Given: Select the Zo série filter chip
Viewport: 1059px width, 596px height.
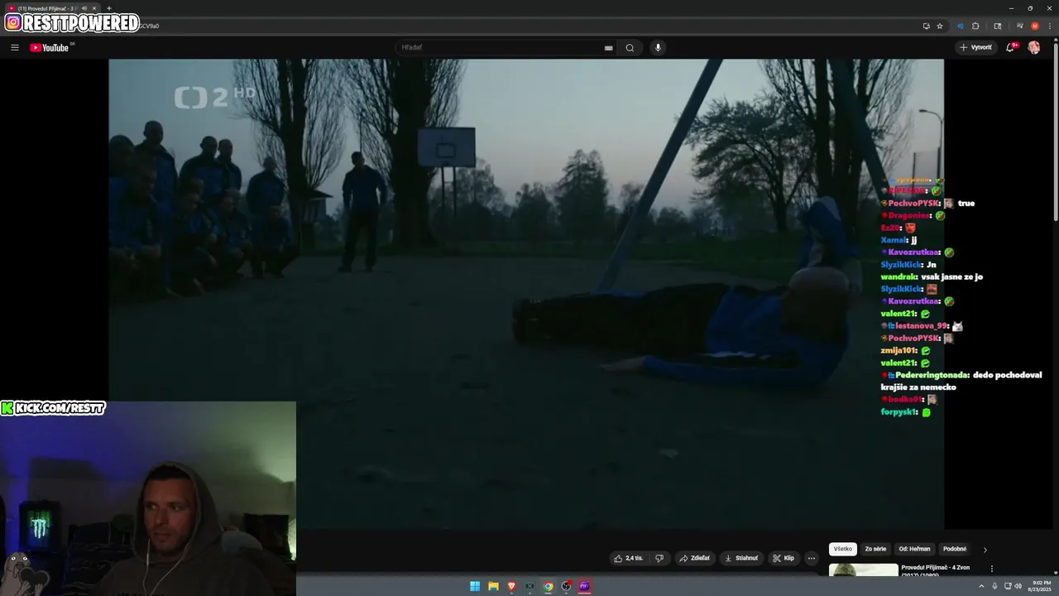Looking at the screenshot, I should click(875, 549).
